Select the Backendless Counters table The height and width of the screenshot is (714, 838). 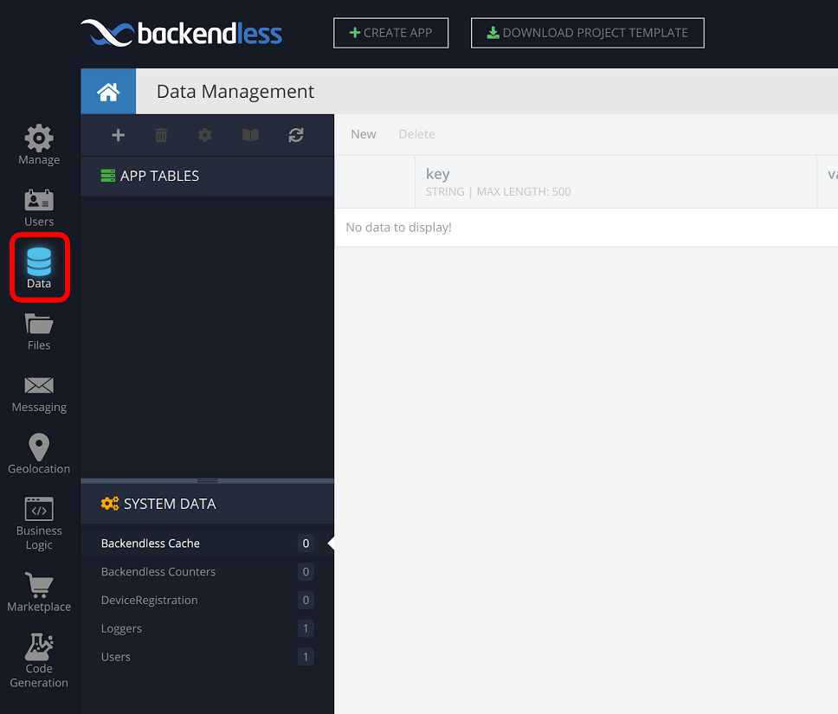pos(208,572)
